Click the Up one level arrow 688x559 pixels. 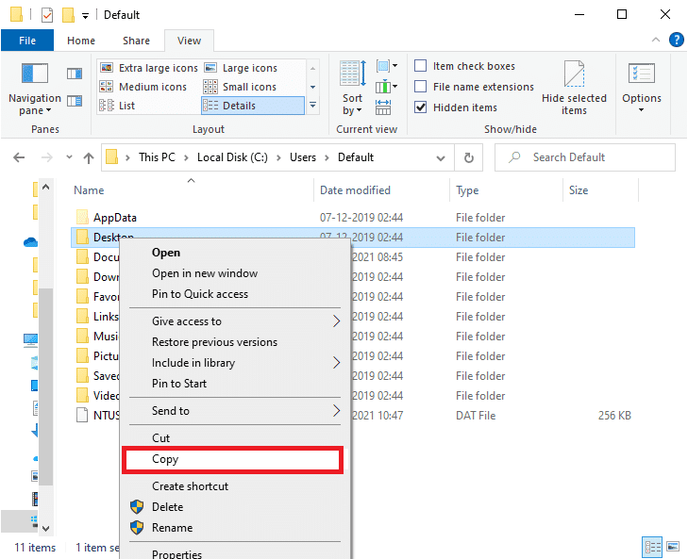click(89, 157)
